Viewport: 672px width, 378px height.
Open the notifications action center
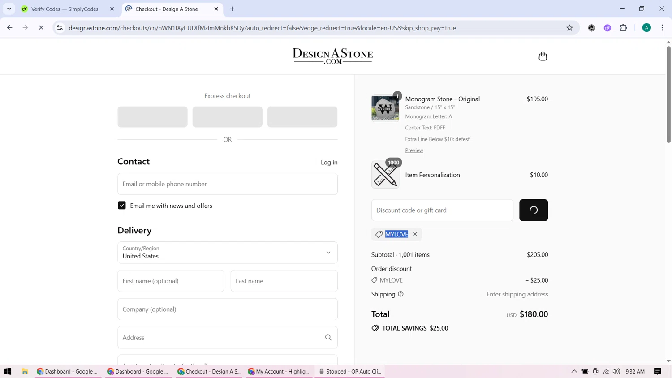point(658,371)
